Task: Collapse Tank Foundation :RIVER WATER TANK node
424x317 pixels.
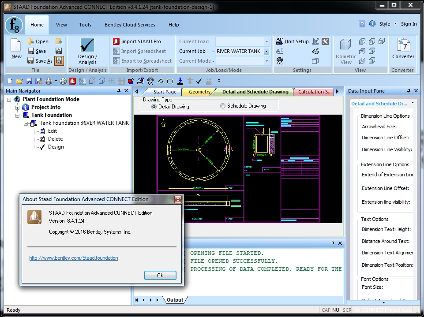Action: [26, 123]
